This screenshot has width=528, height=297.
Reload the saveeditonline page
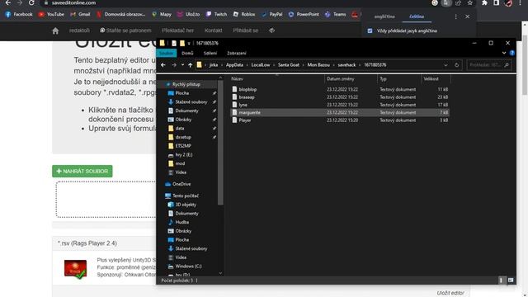(31, 2)
